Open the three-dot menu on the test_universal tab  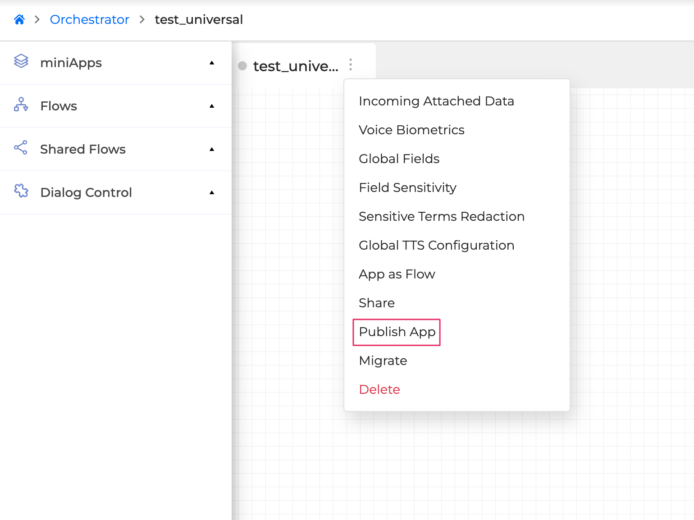point(350,65)
